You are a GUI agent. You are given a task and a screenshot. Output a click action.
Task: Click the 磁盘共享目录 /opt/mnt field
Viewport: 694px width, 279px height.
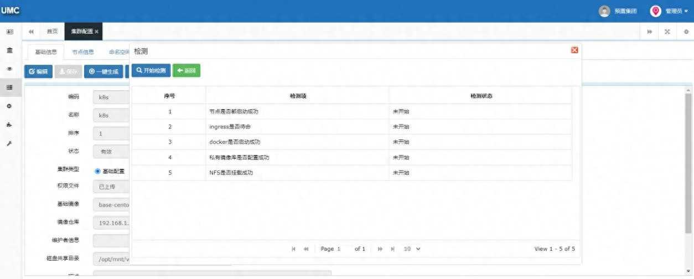coord(112,259)
